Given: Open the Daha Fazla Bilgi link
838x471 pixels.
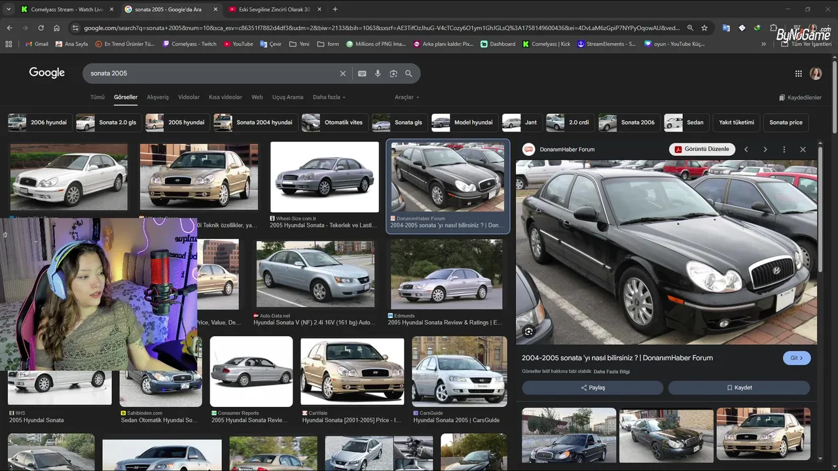Looking at the screenshot, I should click(611, 372).
